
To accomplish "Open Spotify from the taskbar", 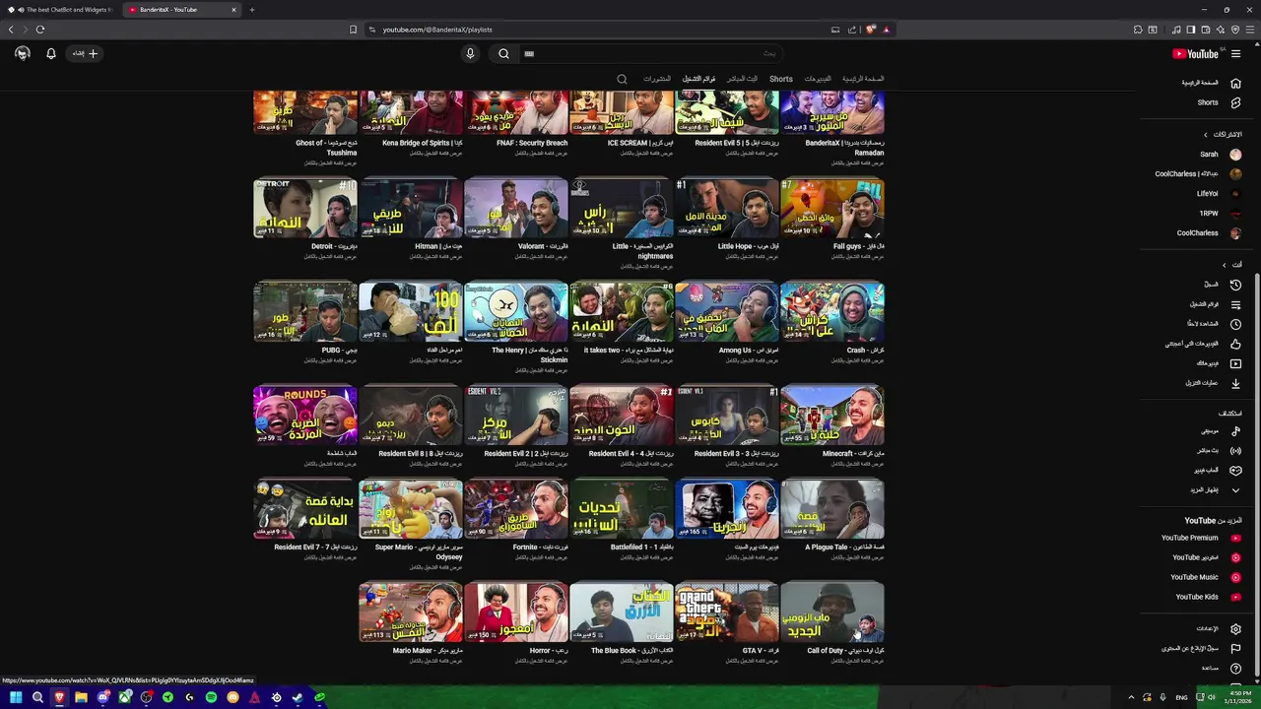I will (211, 697).
